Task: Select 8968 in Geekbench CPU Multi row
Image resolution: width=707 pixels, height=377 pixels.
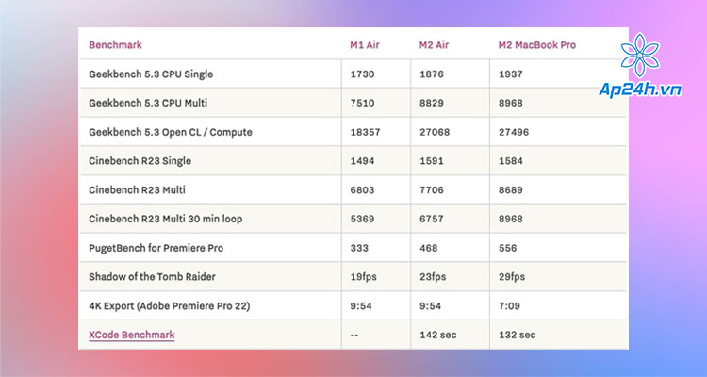Action: click(511, 103)
